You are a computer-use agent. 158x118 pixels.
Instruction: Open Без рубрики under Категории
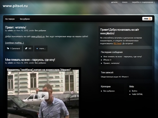tap(109, 91)
